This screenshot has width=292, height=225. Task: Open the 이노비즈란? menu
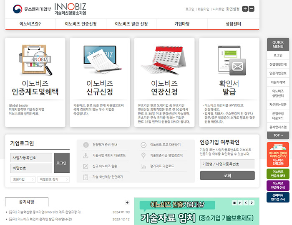30,24
